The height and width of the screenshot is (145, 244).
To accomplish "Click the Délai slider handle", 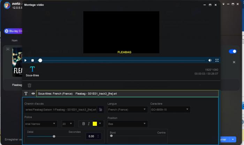I will coord(54,136).
